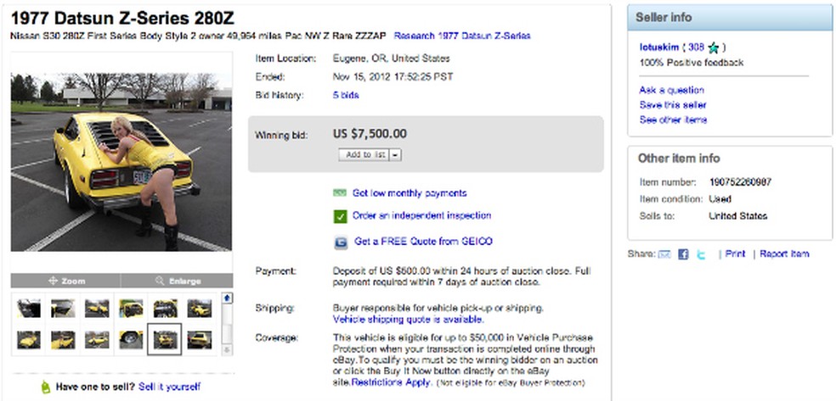Click the Twitter share icon
The width and height of the screenshot is (836, 401).
pyautogui.click(x=701, y=253)
